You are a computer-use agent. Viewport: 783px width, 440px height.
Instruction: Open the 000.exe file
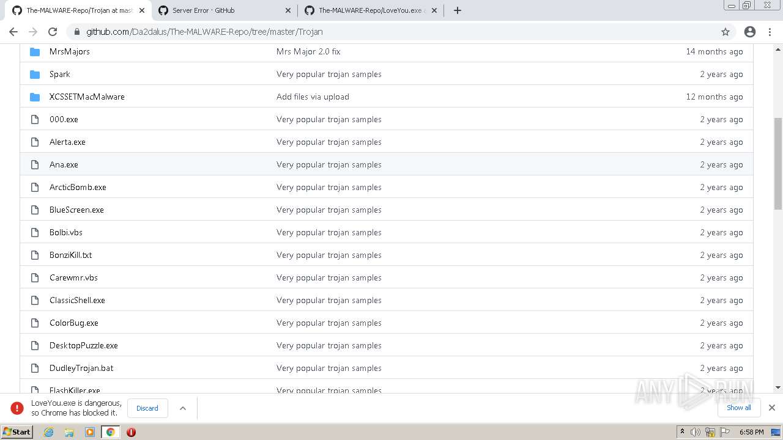[x=64, y=119]
